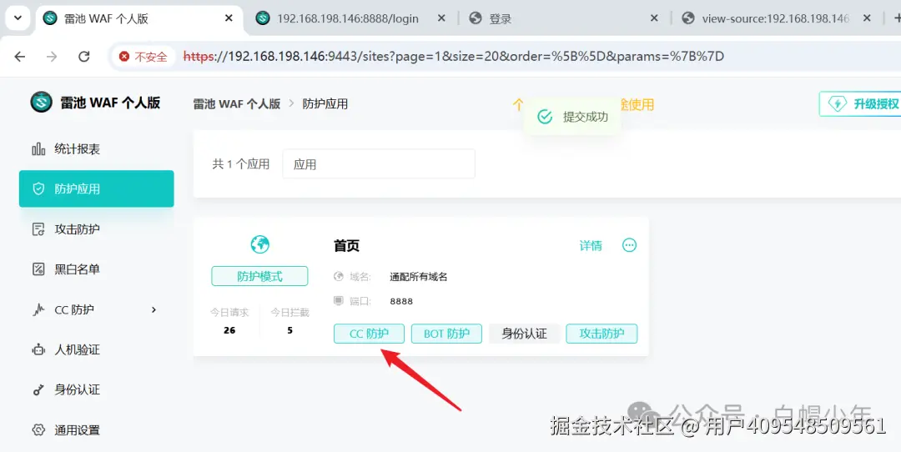
Task: Toggle the 攻击防护 tag on 首页 card
Action: point(602,334)
